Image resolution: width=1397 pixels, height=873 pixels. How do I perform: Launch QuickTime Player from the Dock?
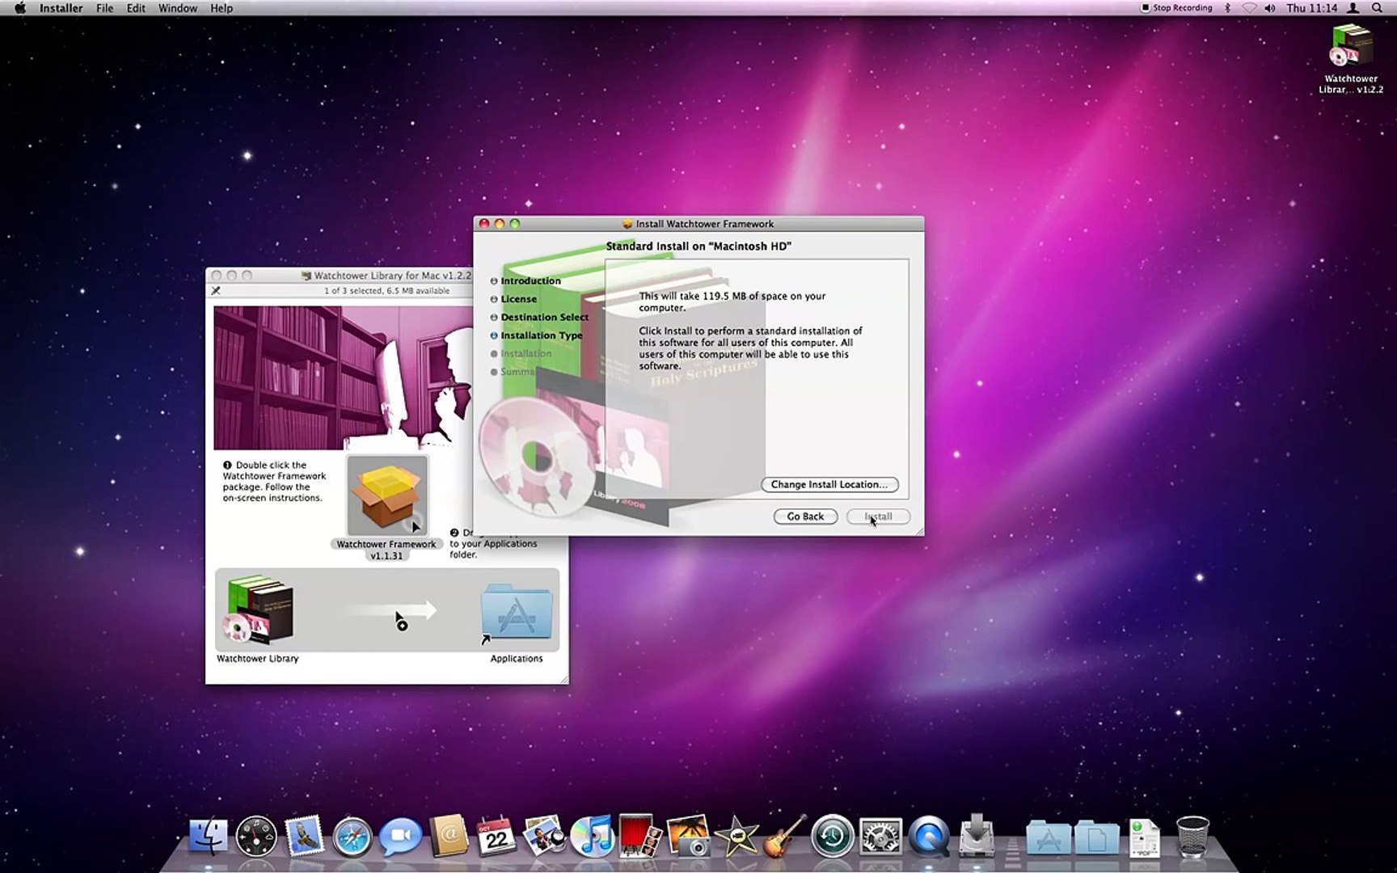click(929, 837)
